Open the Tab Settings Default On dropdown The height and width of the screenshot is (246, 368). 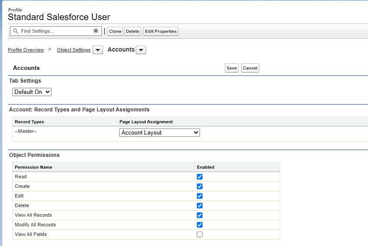[x=32, y=92]
